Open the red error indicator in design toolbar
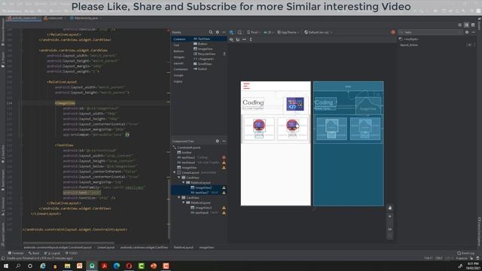 click(x=393, y=32)
